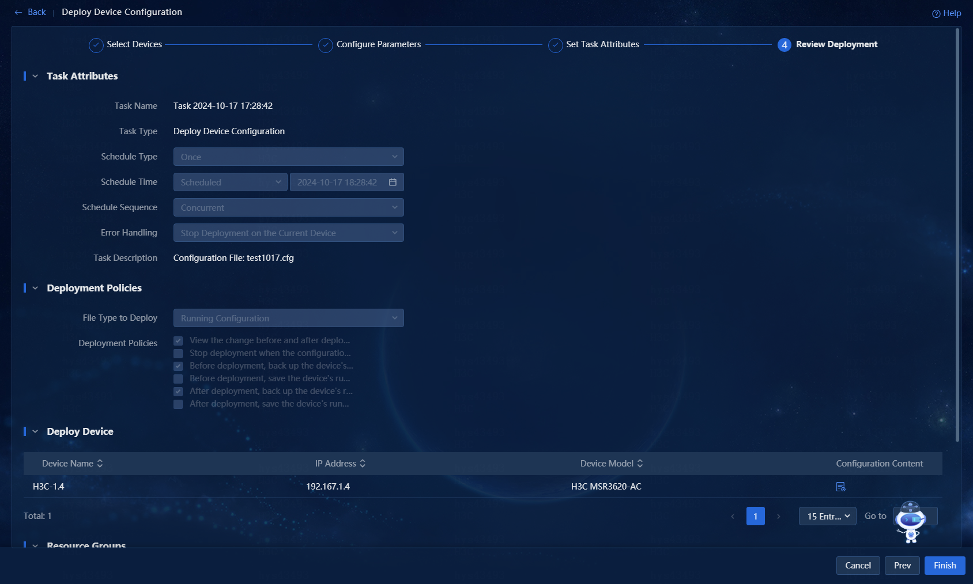
Task: Collapse the Task Attributes section
Action: pyautogui.click(x=35, y=76)
